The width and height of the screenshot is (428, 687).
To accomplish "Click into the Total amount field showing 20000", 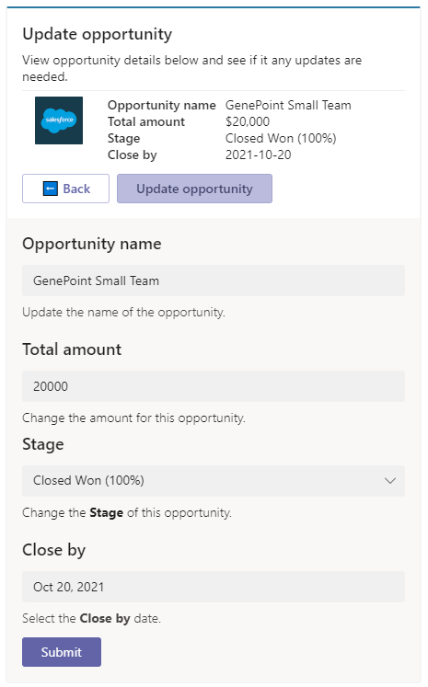I will 214,386.
